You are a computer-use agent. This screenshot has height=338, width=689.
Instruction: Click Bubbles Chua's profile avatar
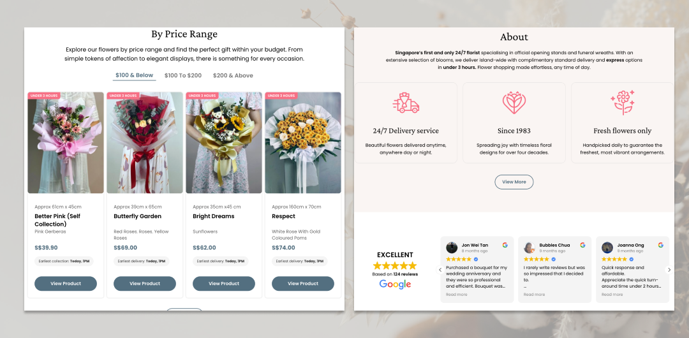point(530,247)
